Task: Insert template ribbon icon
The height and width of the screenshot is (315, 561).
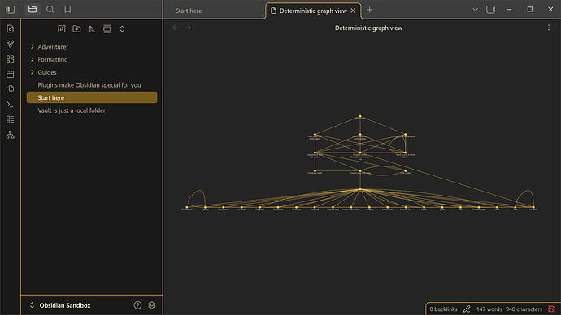Action: point(11,89)
